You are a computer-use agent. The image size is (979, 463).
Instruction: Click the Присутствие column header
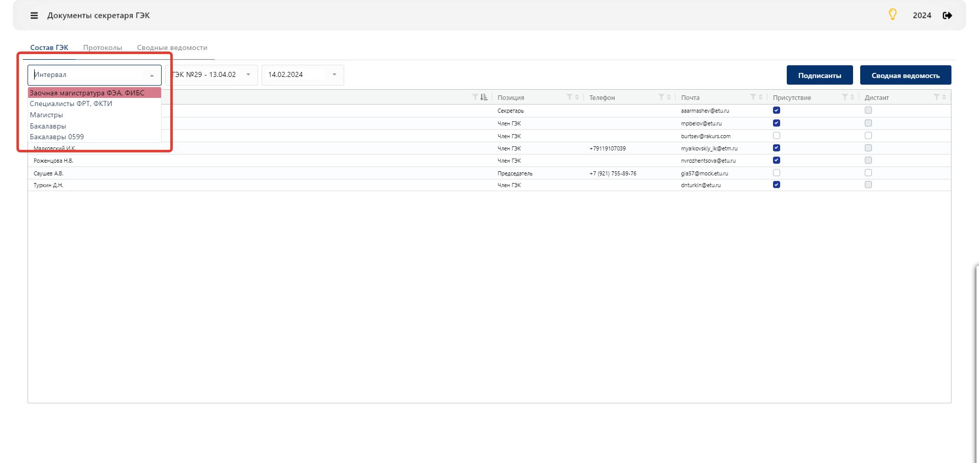tap(792, 97)
